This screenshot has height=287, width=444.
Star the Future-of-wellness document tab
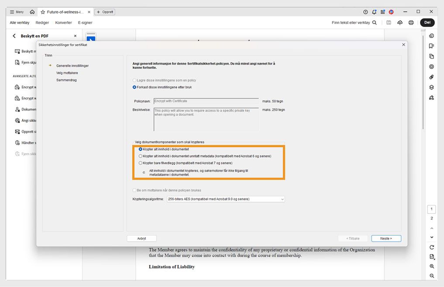point(43,12)
